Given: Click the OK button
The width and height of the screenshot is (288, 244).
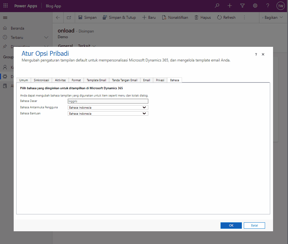Looking at the screenshot, I should click(231, 226).
